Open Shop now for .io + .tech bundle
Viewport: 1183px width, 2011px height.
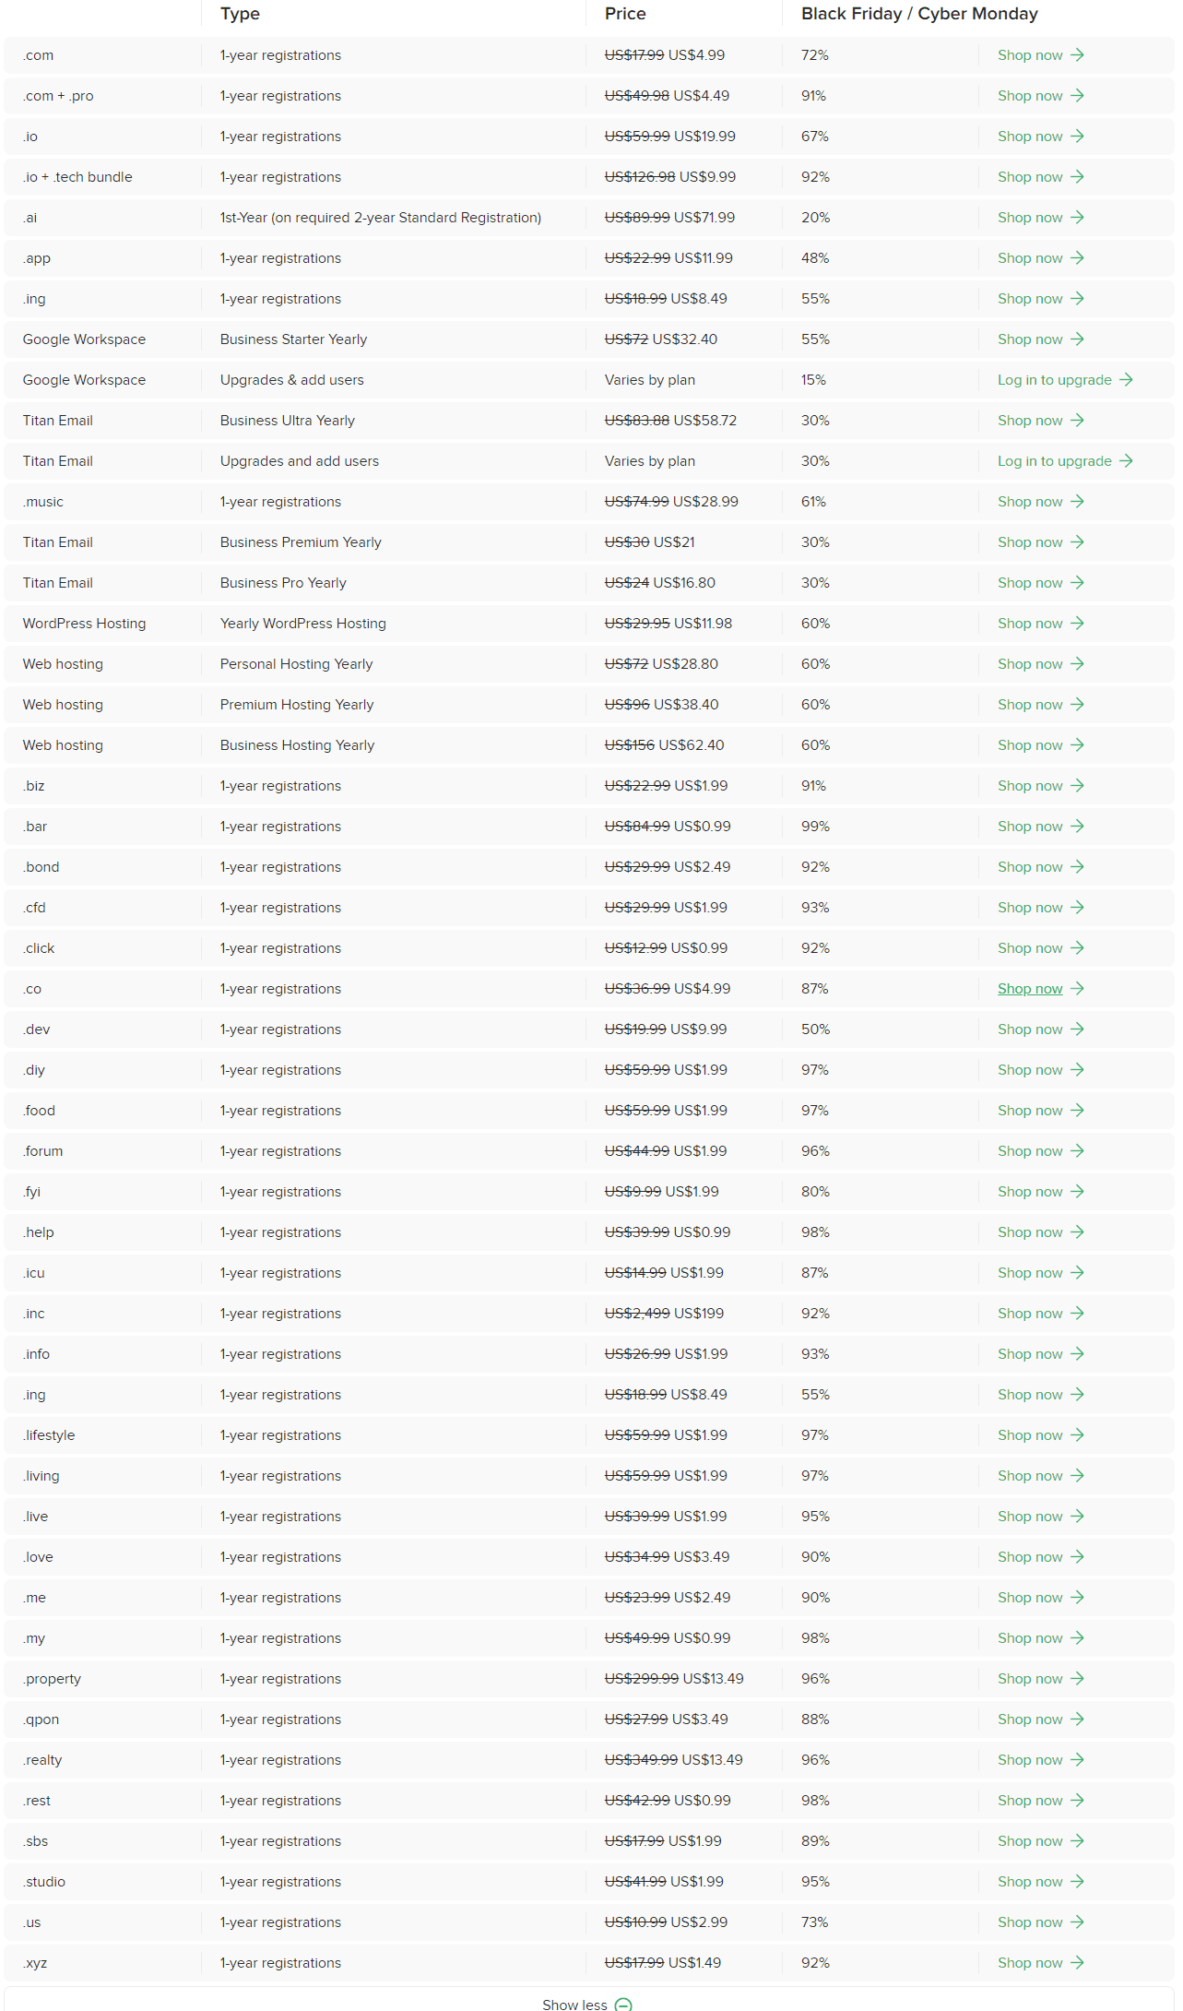1030,177
